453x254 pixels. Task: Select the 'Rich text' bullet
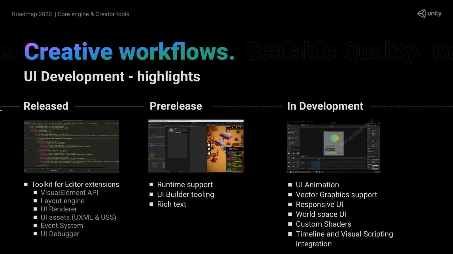click(x=172, y=204)
